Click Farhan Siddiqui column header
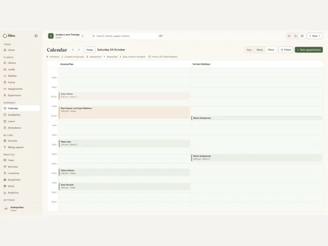The width and height of the screenshot is (328, 246). click(201, 64)
